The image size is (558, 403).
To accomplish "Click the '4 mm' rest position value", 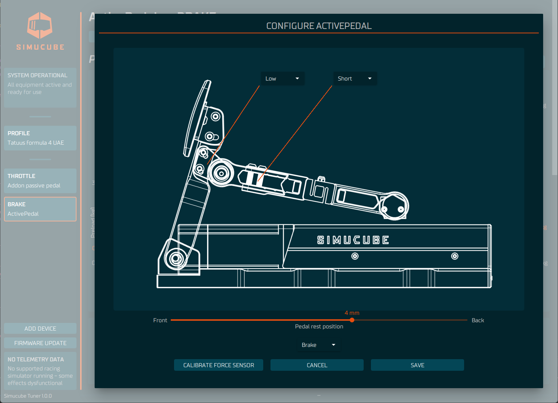I will pyautogui.click(x=352, y=313).
